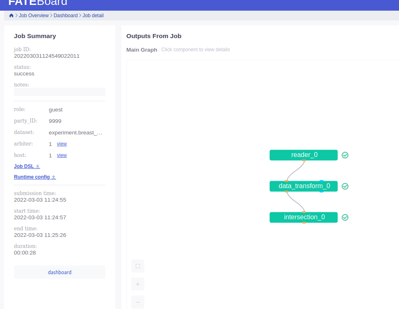The height and width of the screenshot is (309, 399).
Task: Download the Job DSL file
Action: click(x=27, y=166)
